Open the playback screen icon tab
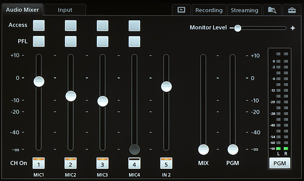 click(x=181, y=10)
